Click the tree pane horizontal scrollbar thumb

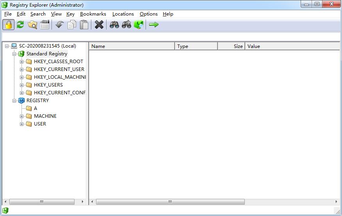pos(42,202)
